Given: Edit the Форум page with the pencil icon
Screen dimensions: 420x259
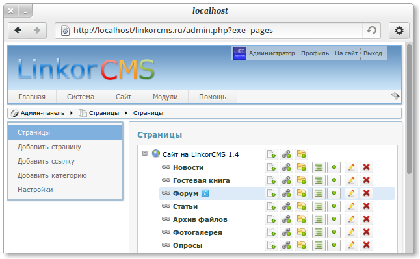Looking at the screenshot, I should 351,193.
